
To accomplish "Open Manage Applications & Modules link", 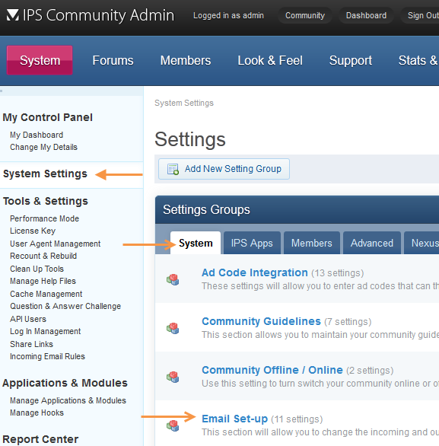I will click(68, 400).
